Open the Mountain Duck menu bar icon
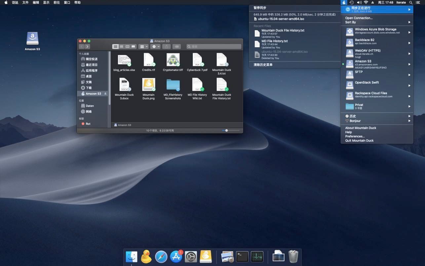425x266 pixels. pos(344,2)
